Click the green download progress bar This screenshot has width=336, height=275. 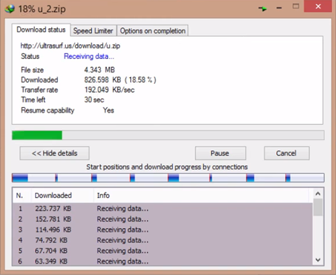click(168, 135)
